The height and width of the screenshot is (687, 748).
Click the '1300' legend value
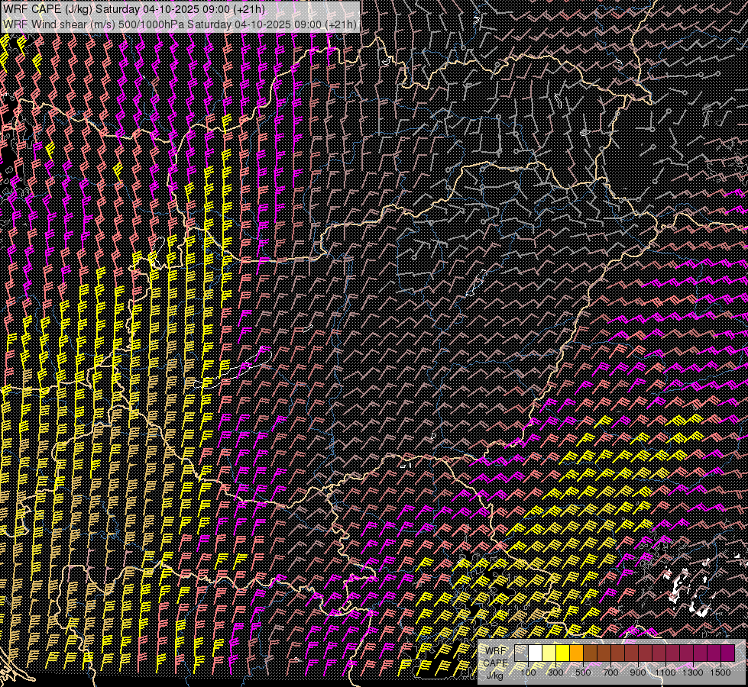(693, 672)
